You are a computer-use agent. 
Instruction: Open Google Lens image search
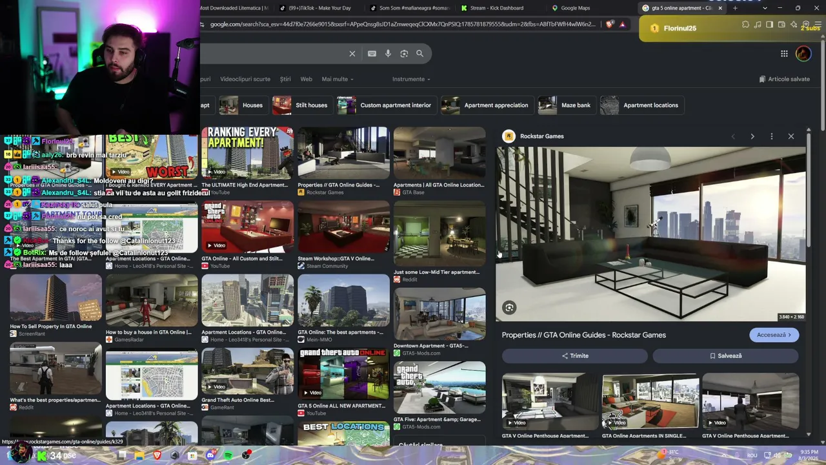click(404, 54)
